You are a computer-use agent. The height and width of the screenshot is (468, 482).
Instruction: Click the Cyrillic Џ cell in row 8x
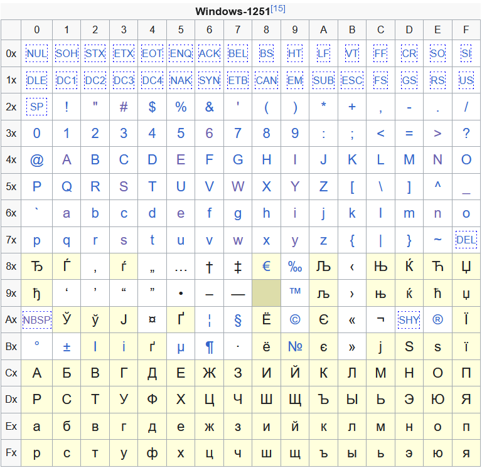(x=466, y=266)
